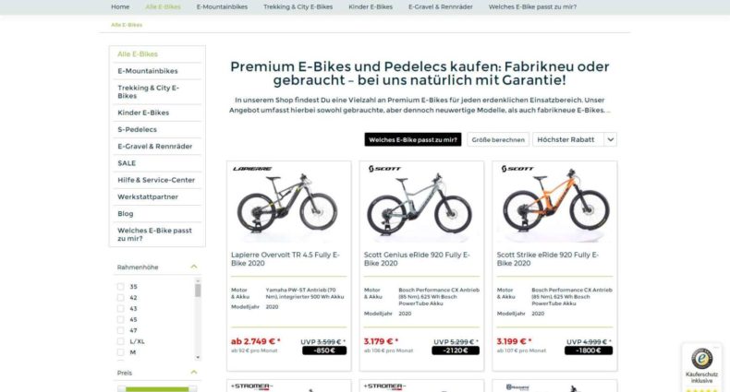Click the Größe berechnen button
The image size is (730, 392).
click(498, 139)
